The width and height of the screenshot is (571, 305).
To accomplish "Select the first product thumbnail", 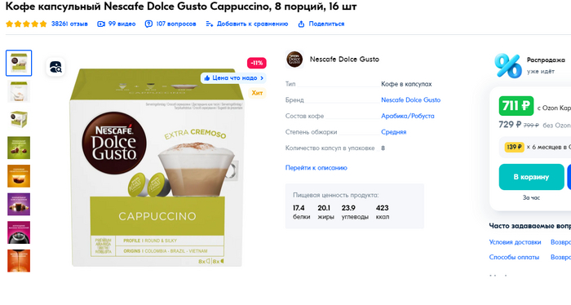I will click(19, 63).
